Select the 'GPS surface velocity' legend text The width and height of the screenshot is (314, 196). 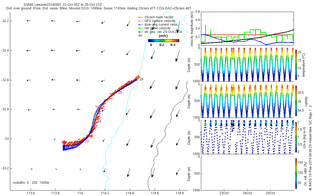click(x=160, y=21)
